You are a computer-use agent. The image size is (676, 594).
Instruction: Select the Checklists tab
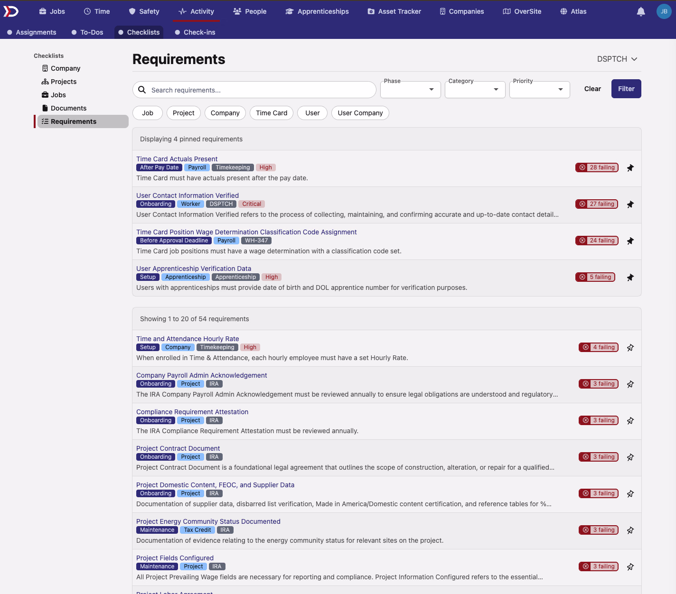coord(139,32)
